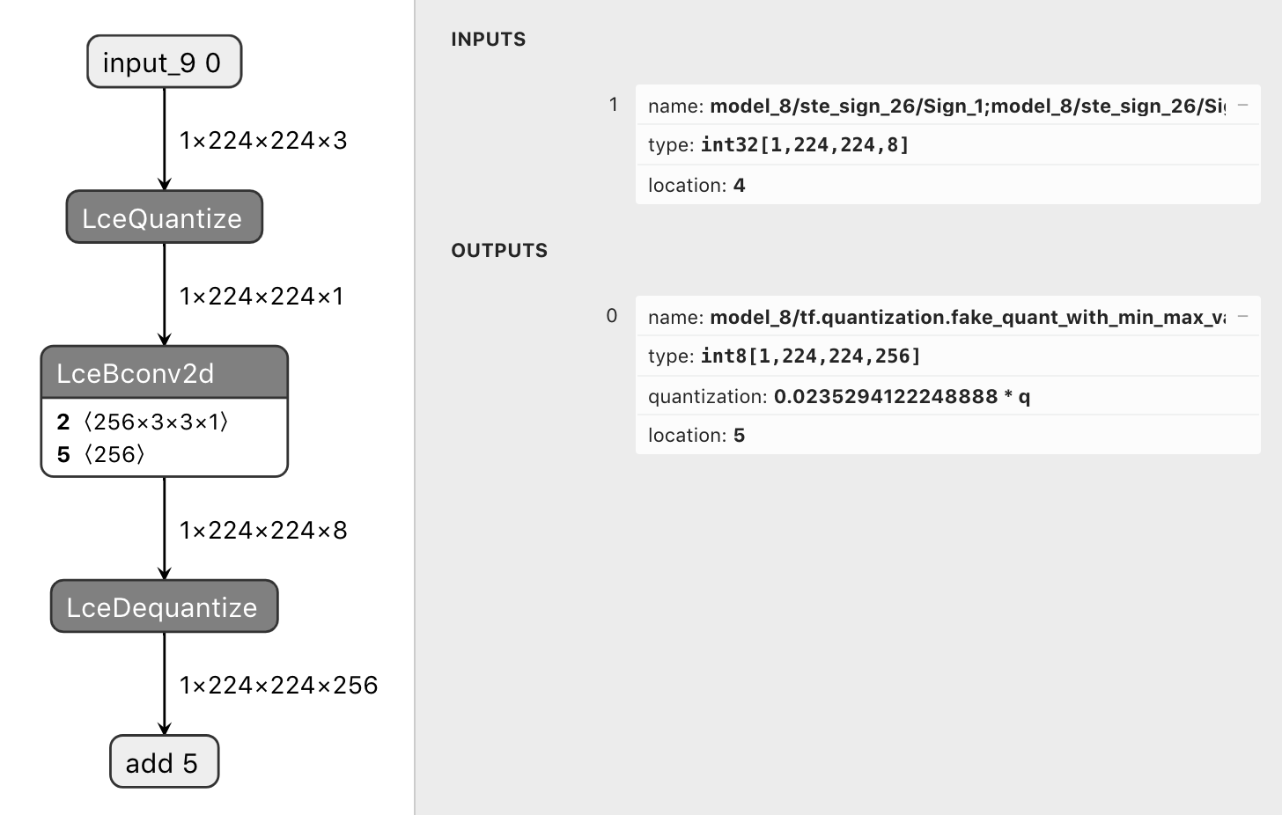This screenshot has width=1282, height=815.
Task: Click the INPUTS section heading
Action: click(488, 39)
